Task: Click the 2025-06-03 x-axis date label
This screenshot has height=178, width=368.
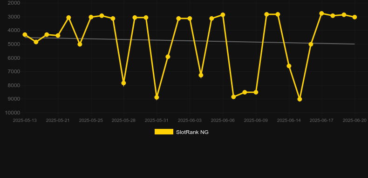Action: coord(190,121)
